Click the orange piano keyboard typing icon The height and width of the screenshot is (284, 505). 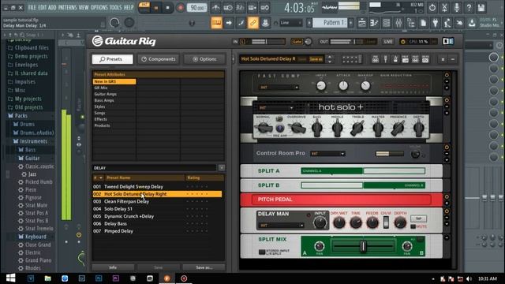pyautogui.click(x=216, y=23)
